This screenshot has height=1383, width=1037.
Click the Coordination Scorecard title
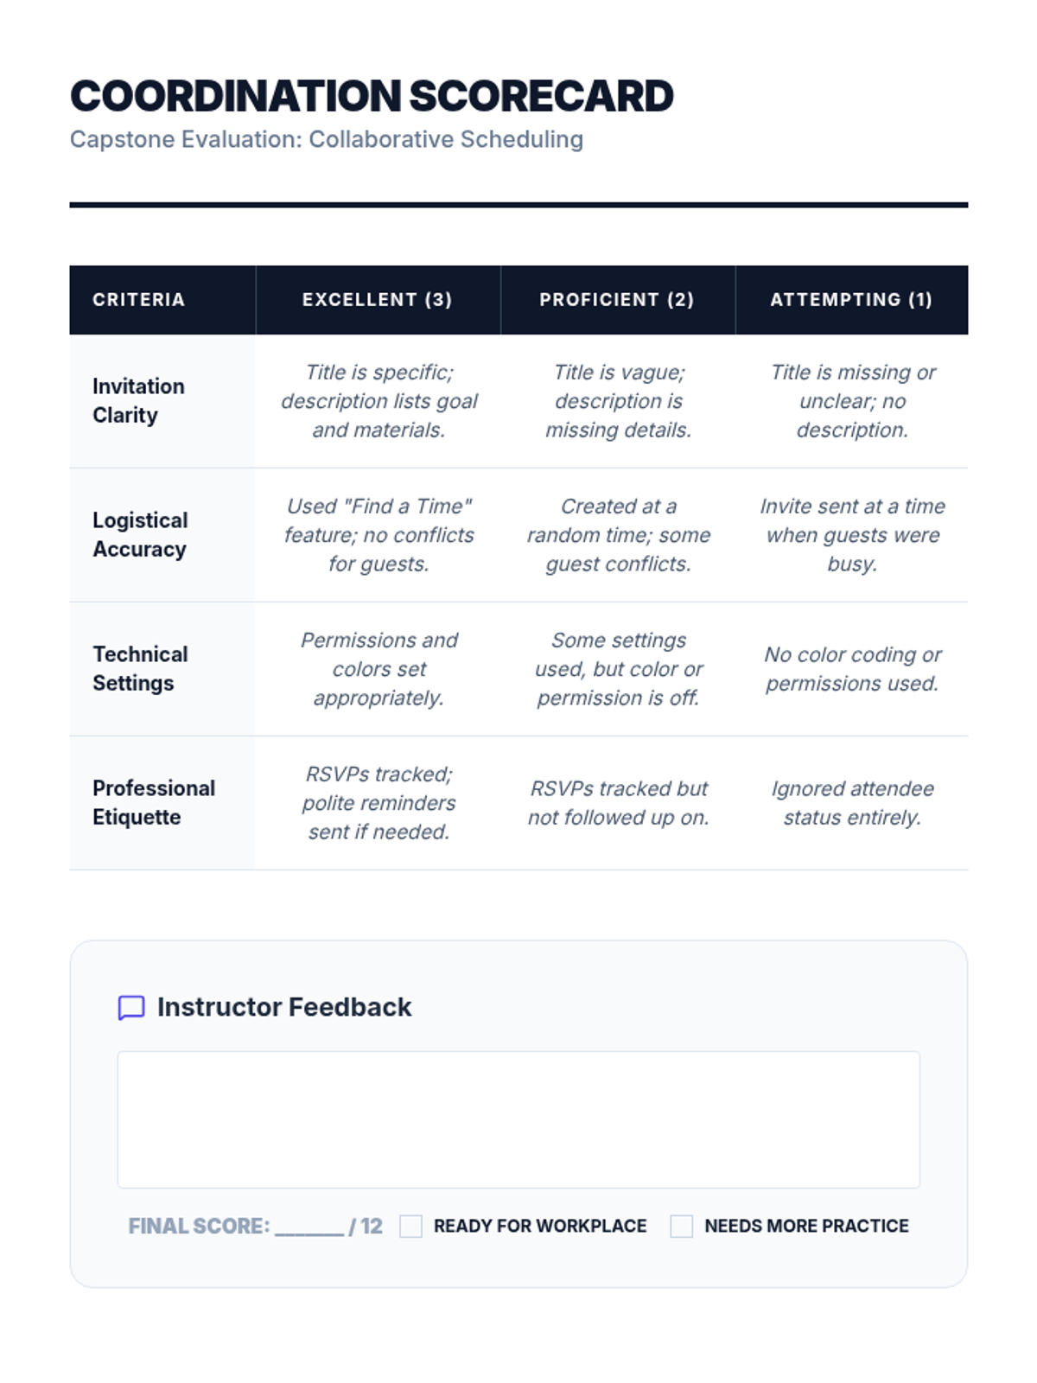point(372,96)
